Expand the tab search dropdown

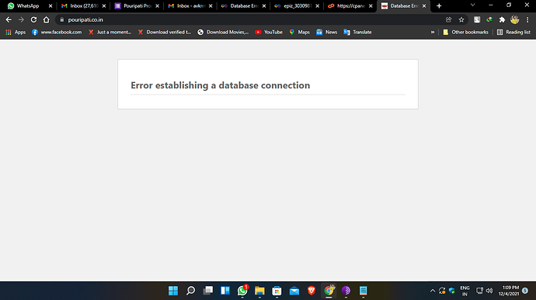pyautogui.click(x=473, y=5)
